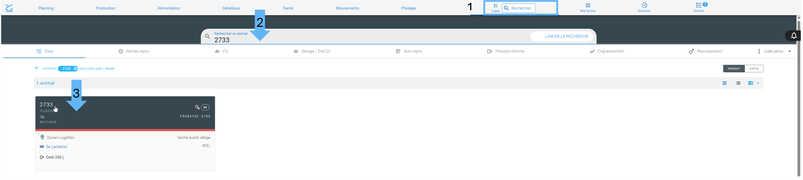Click the magnifier icon in animal search bar
Image resolution: width=803 pixels, height=180 pixels.
point(207,36)
